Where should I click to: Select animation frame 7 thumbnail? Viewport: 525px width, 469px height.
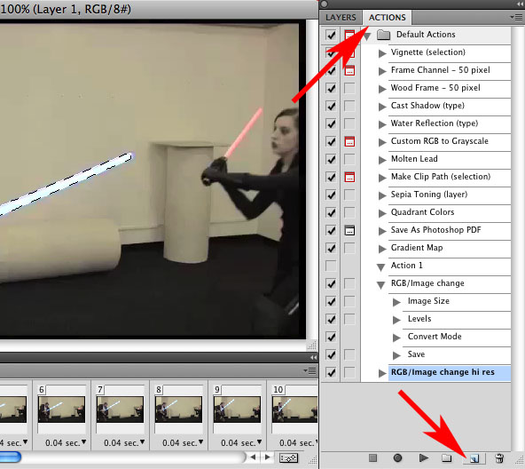[x=120, y=409]
